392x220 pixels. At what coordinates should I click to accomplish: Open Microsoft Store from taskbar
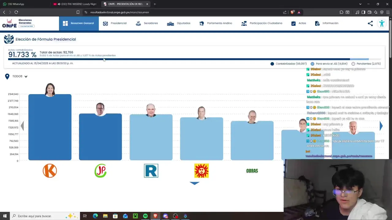(x=115, y=216)
